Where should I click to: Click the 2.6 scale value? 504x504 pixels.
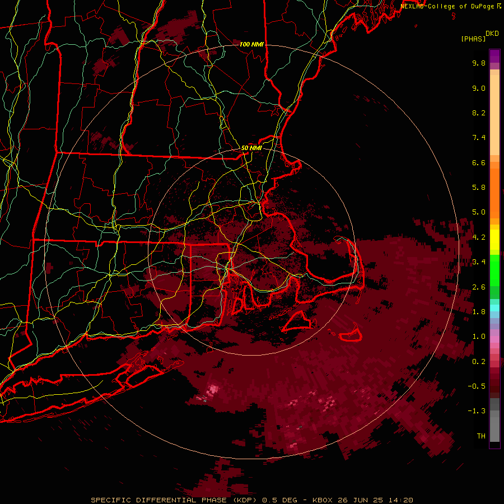pos(479,287)
